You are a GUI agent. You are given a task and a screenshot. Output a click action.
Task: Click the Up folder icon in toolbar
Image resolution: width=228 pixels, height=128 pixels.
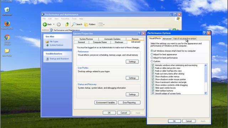coord(67,25)
